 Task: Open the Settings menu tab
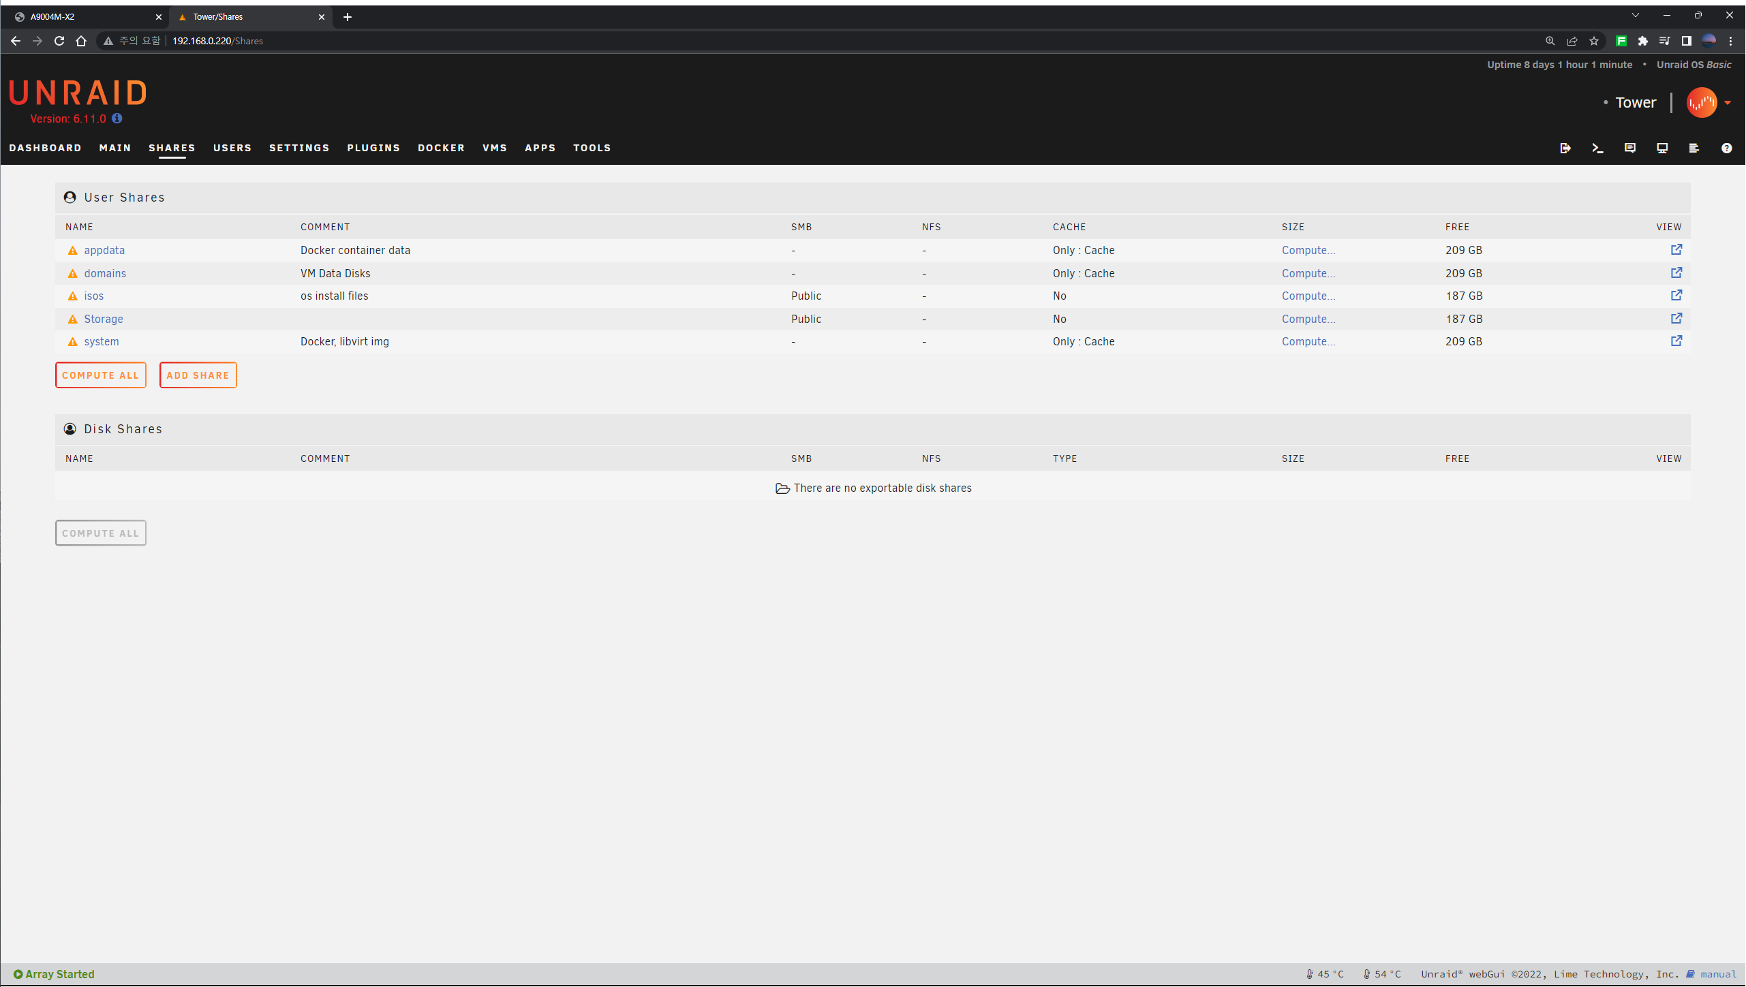point(299,148)
